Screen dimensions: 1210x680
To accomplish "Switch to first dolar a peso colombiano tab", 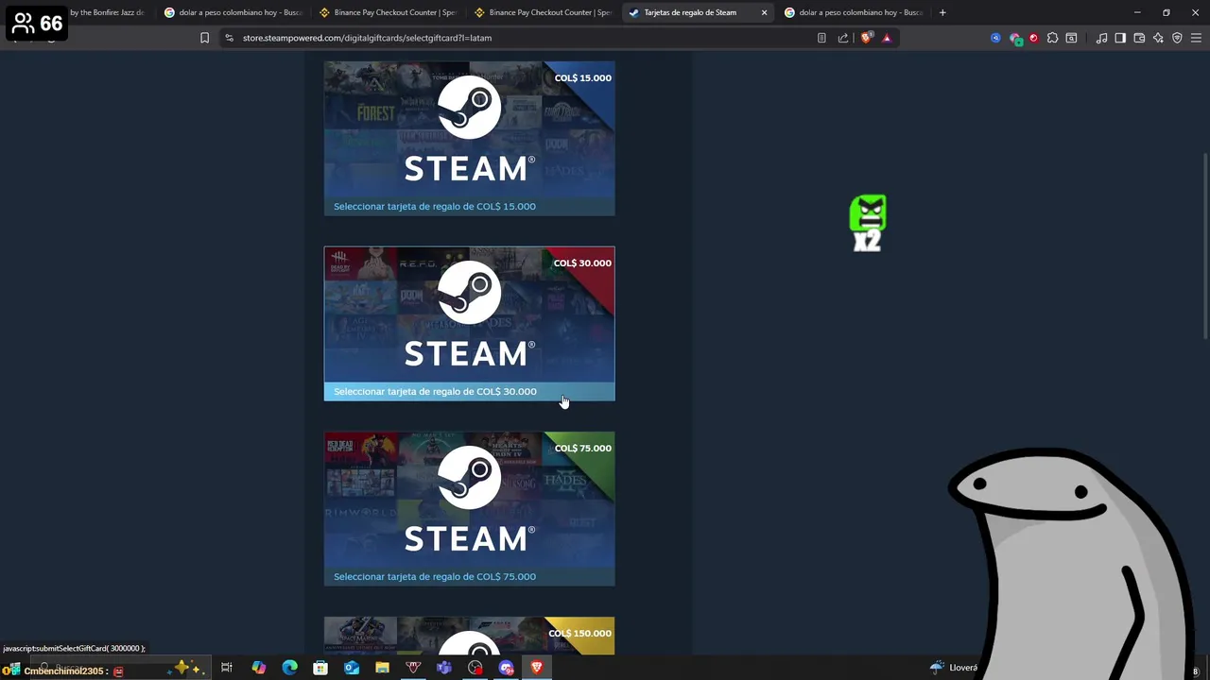I will point(233,12).
